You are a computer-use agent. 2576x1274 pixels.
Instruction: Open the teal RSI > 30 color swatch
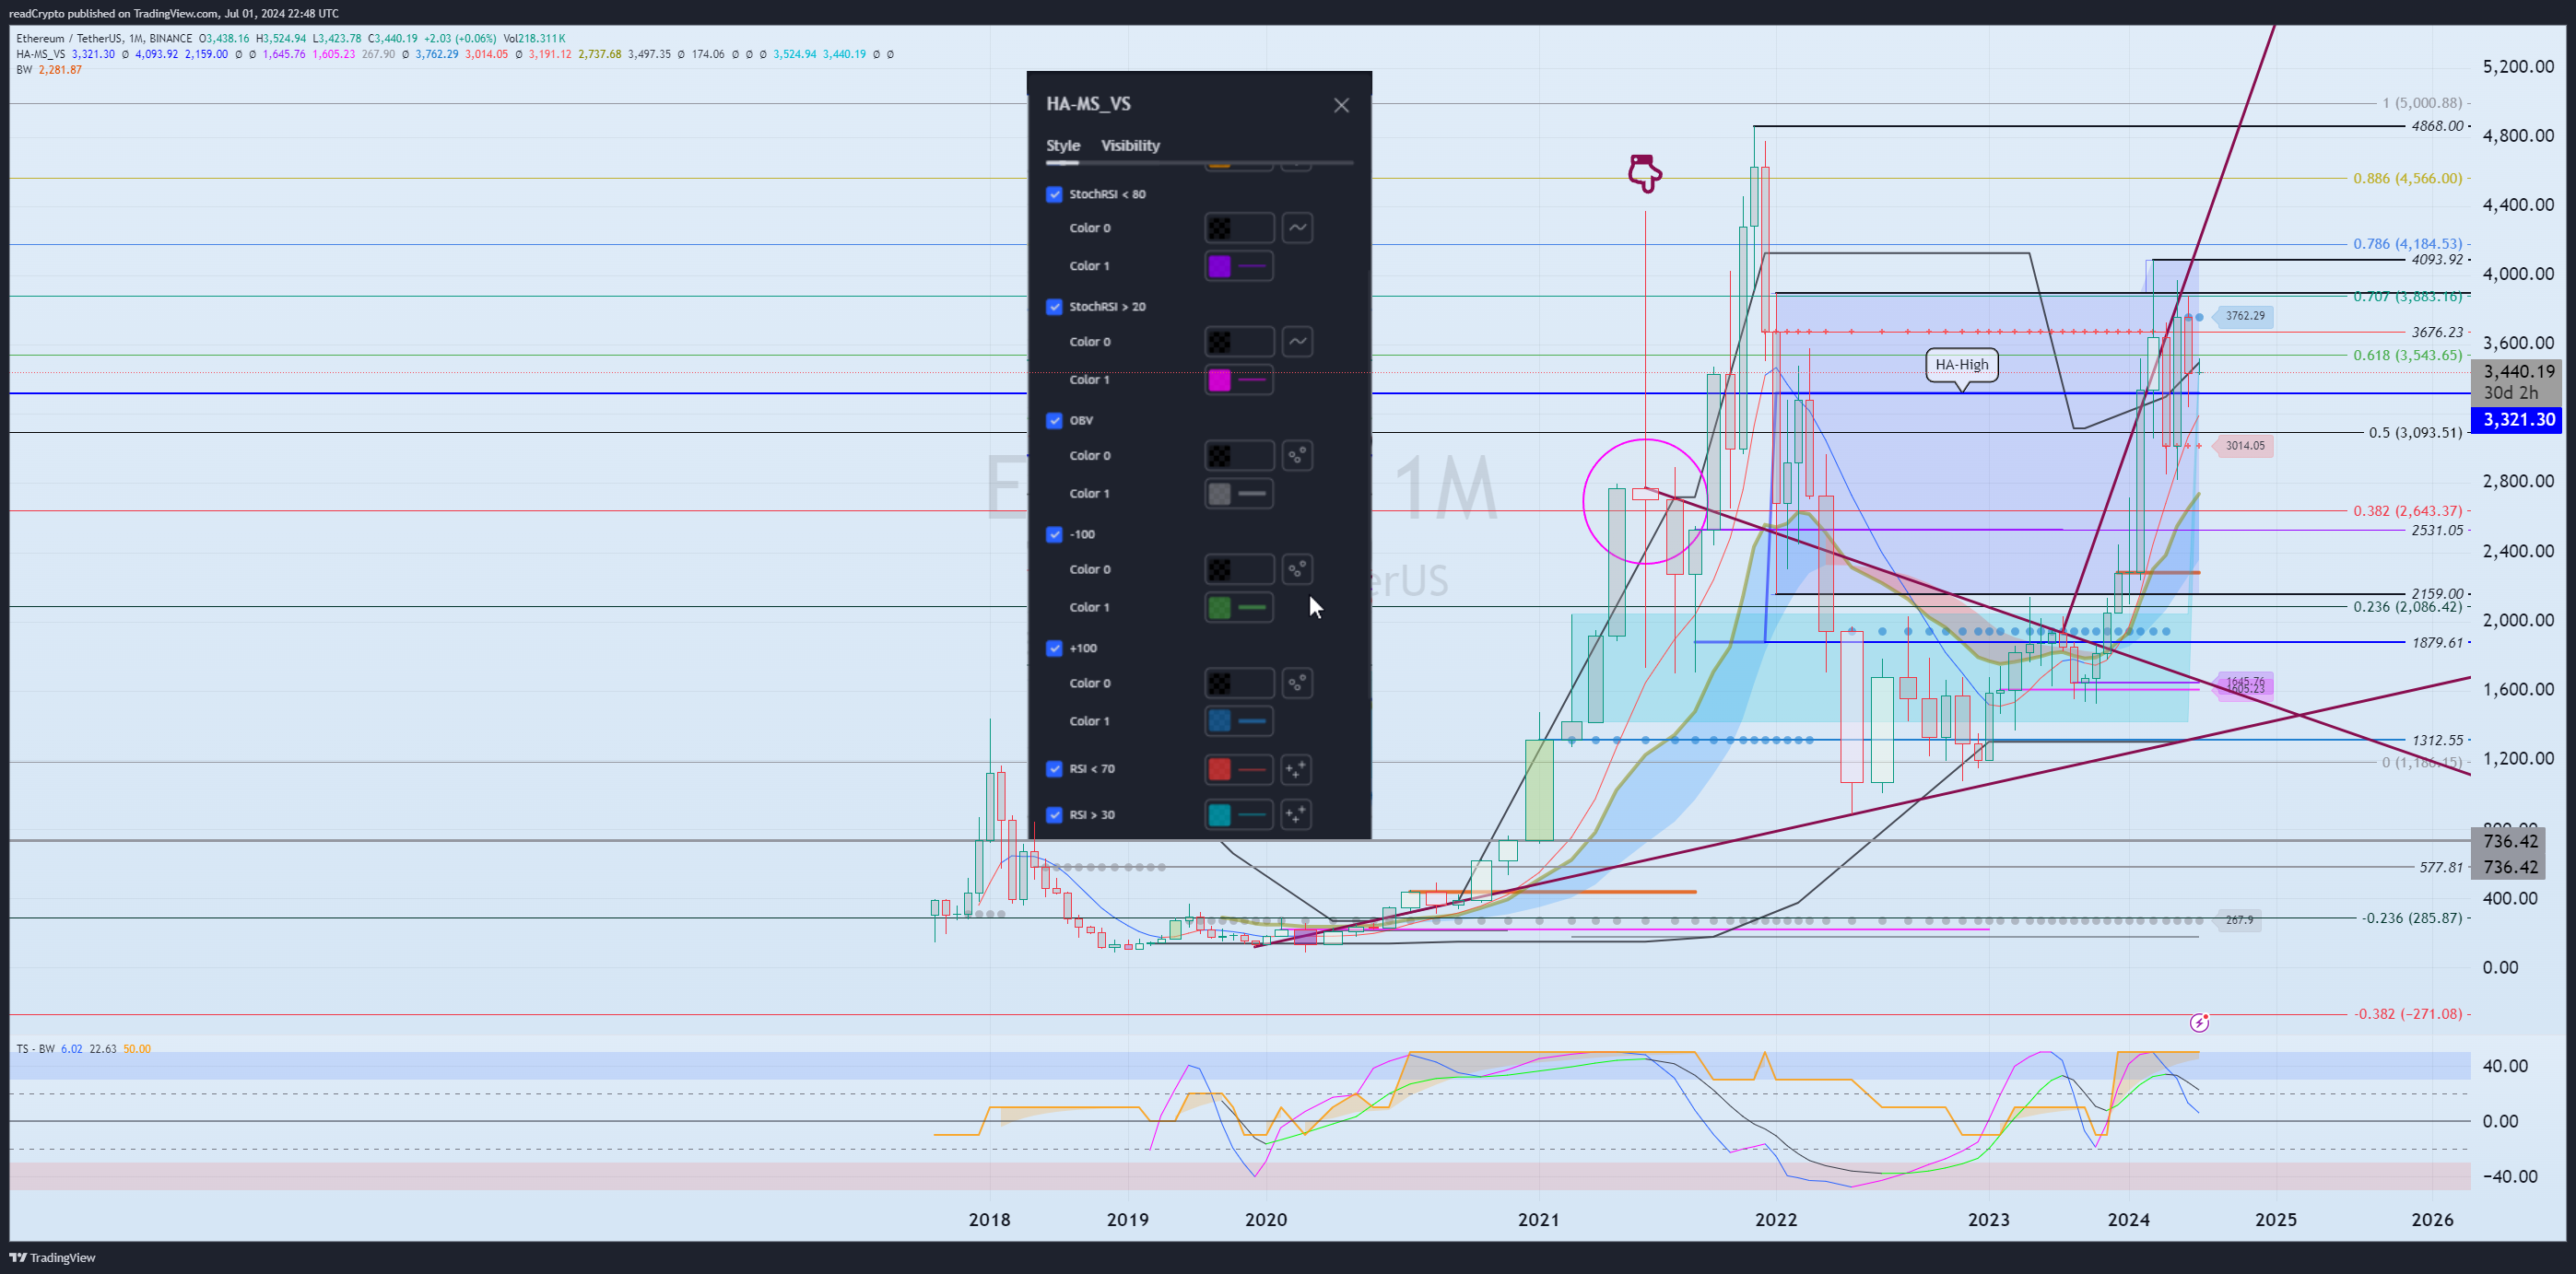point(1239,814)
